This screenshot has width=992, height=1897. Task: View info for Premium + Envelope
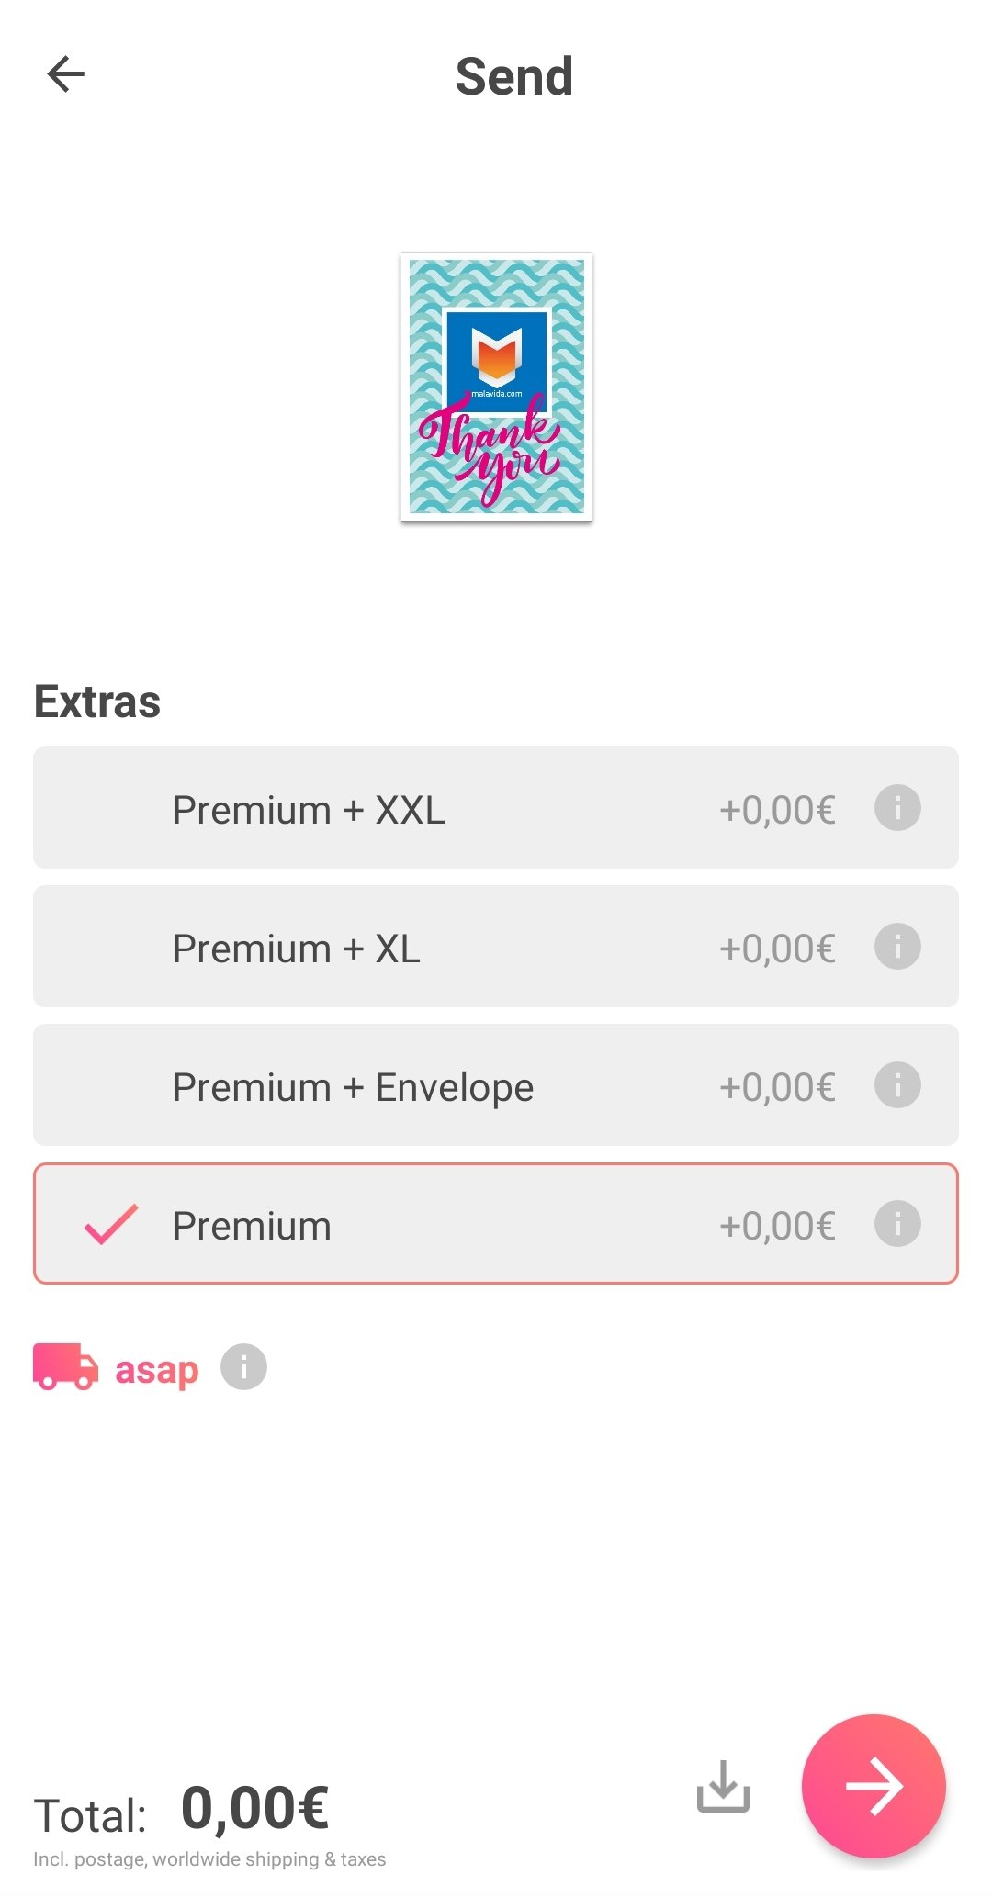pos(896,1085)
